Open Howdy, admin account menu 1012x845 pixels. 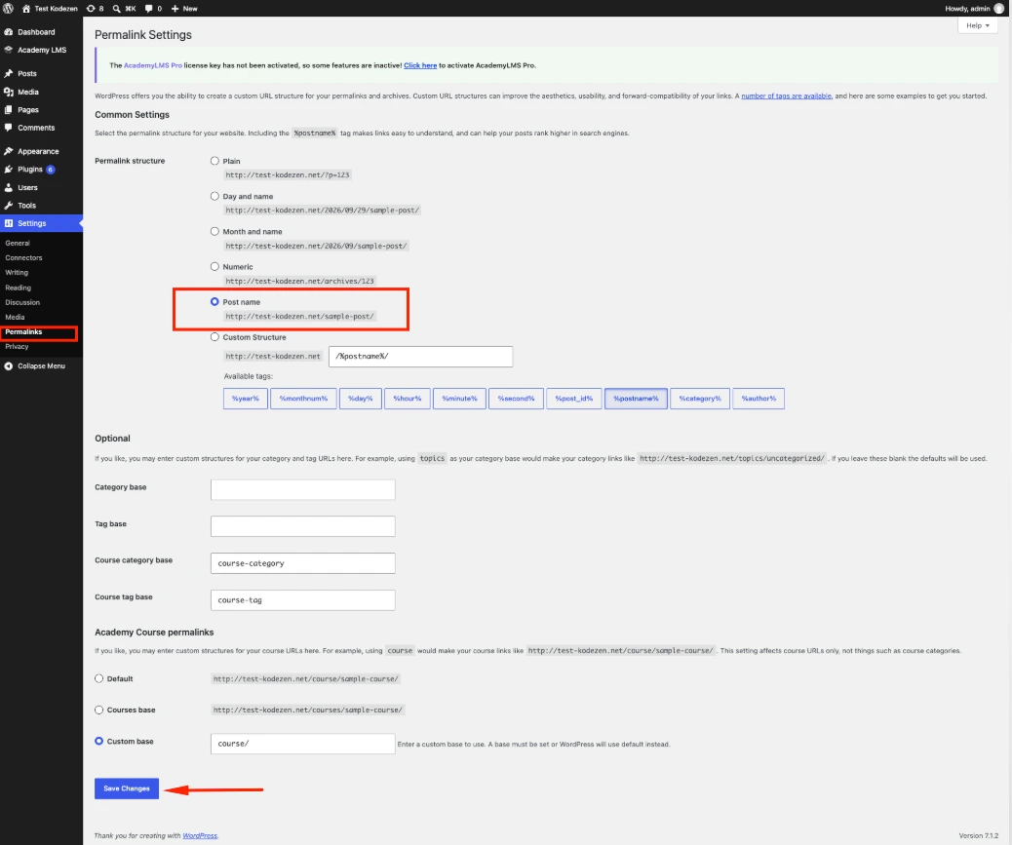pyautogui.click(x=967, y=9)
